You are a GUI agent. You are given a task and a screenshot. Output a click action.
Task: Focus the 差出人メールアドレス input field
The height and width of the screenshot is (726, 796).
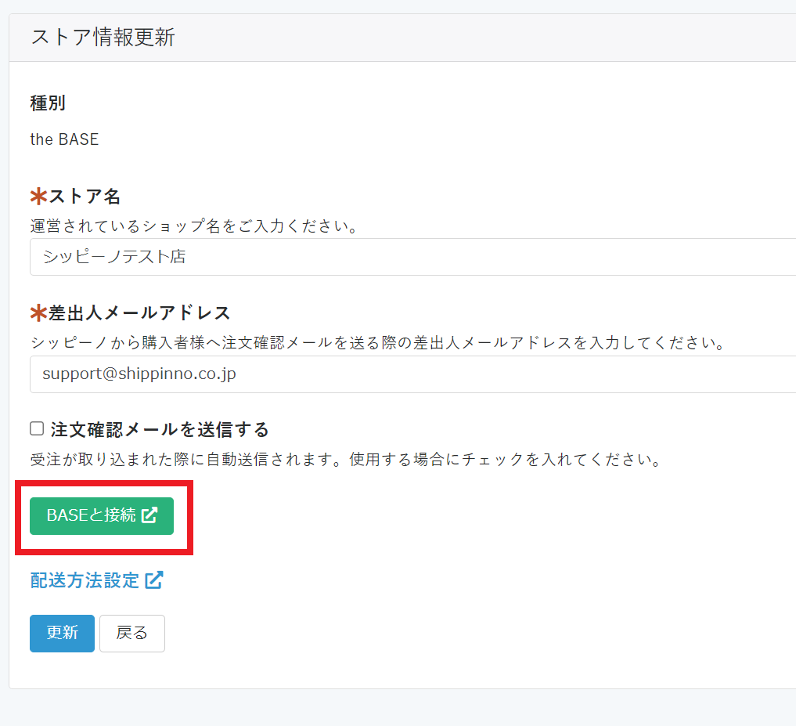pyautogui.click(x=411, y=374)
